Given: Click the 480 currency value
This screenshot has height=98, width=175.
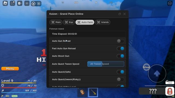Looking at the screenshot, I should click(x=7, y=96).
